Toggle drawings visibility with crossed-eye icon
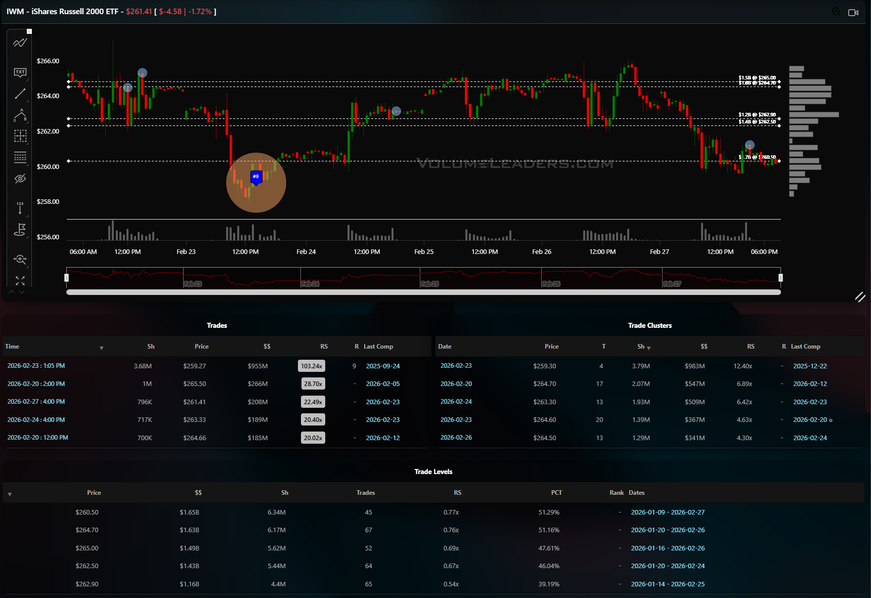This screenshot has width=871, height=598. [x=20, y=179]
